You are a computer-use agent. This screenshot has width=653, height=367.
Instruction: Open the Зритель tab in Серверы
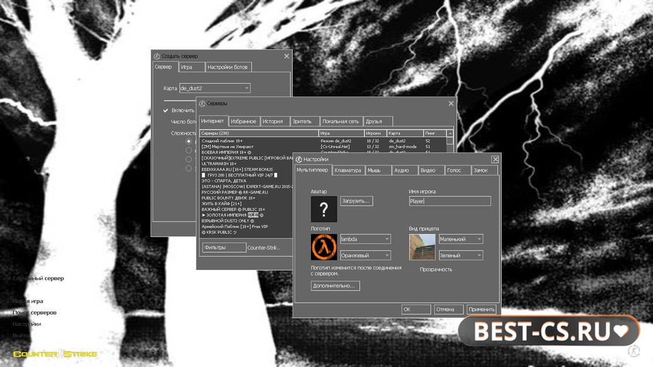tap(305, 122)
